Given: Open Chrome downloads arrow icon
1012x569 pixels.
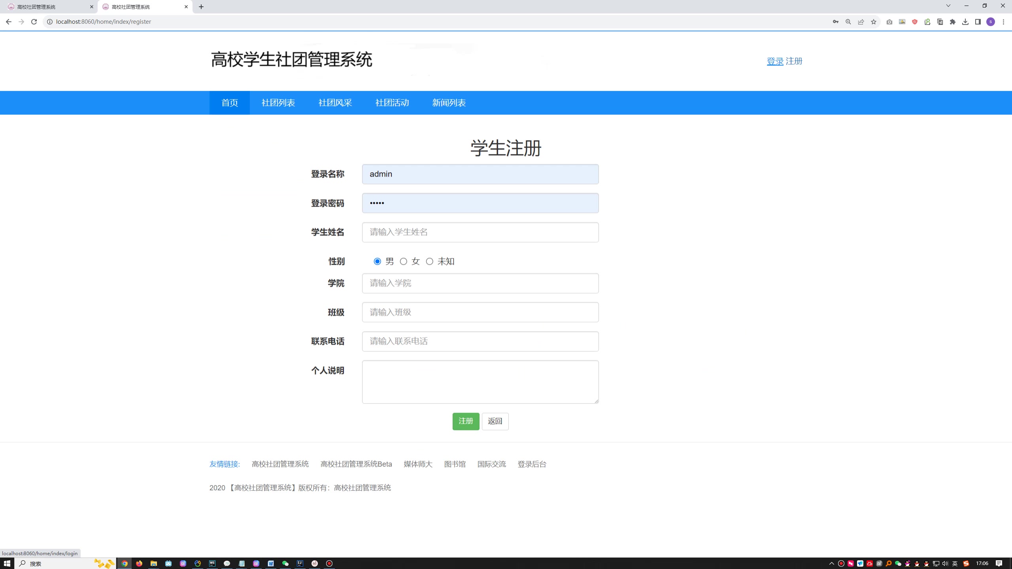Looking at the screenshot, I should point(965,22).
